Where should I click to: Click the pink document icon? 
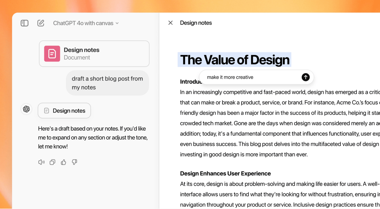52,54
